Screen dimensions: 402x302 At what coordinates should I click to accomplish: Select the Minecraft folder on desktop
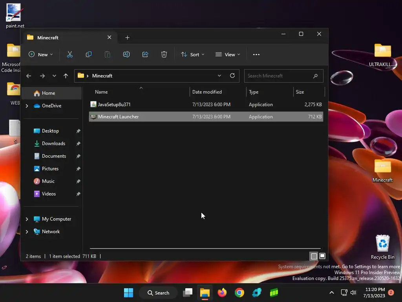click(382, 171)
